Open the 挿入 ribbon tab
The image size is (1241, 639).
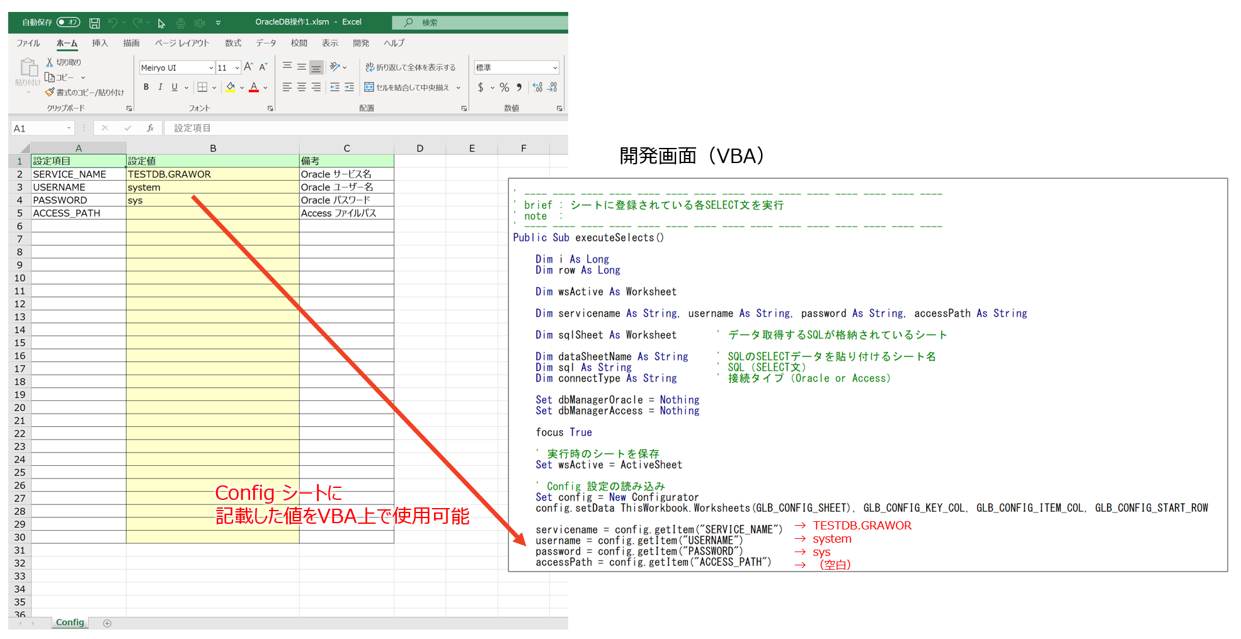(x=100, y=43)
